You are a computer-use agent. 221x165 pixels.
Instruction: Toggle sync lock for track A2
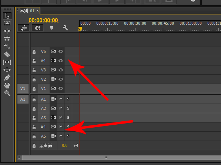pos(53,108)
